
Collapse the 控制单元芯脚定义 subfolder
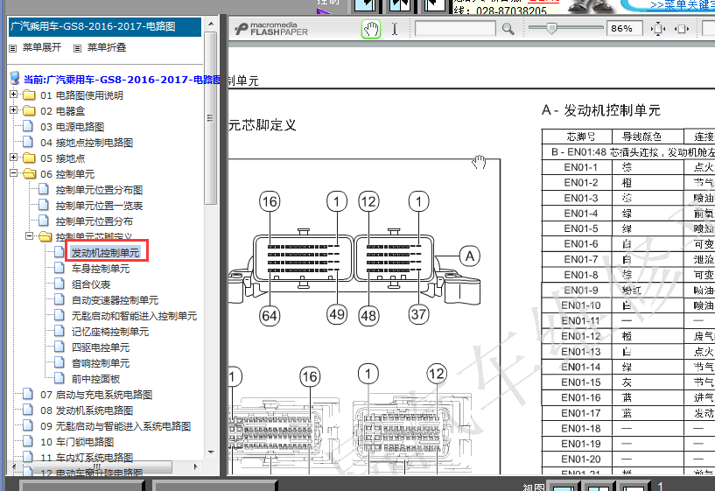tap(29, 236)
